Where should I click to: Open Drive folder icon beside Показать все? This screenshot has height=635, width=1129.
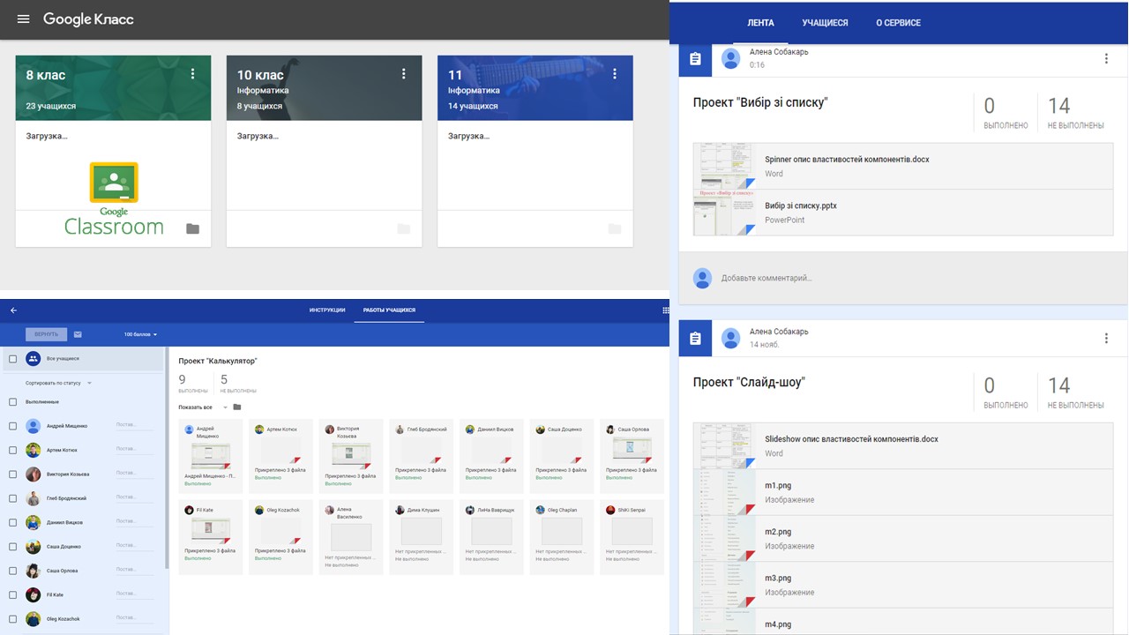point(237,407)
